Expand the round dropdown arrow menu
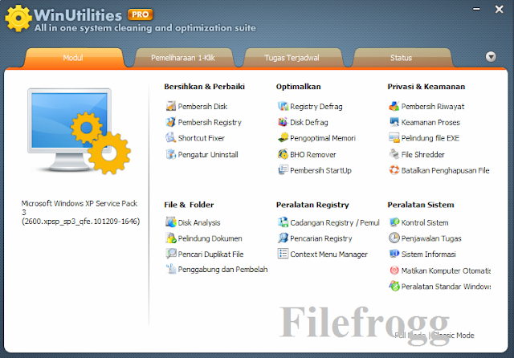The image size is (514, 358). pos(491,57)
